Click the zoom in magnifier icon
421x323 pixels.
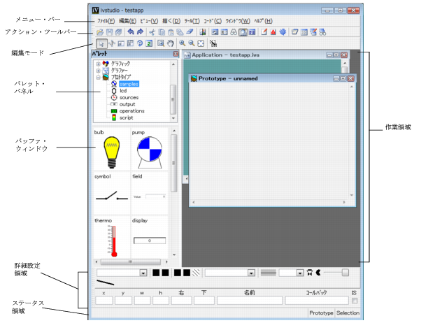[182, 43]
